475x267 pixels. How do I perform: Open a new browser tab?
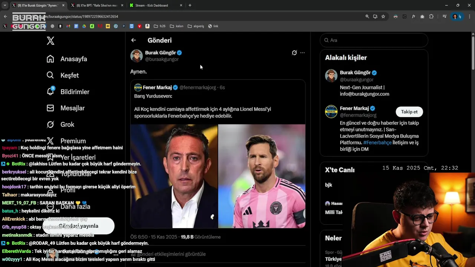pyautogui.click(x=190, y=5)
